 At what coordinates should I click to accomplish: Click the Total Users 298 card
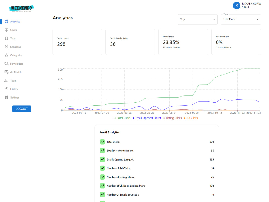[77, 42]
